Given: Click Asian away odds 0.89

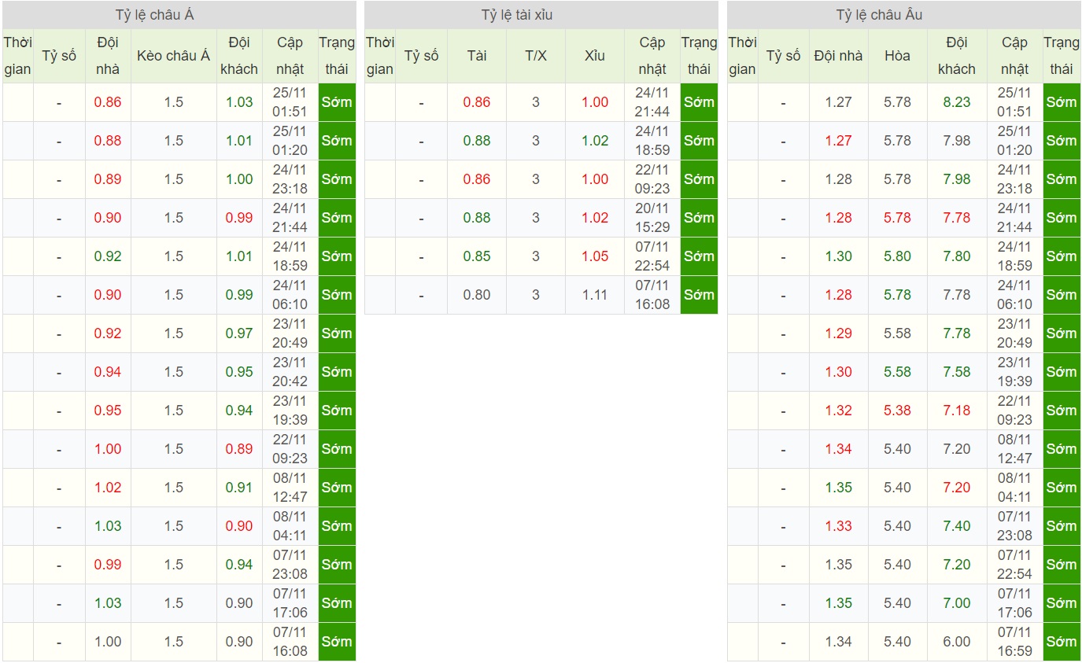Looking at the screenshot, I should click(239, 449).
